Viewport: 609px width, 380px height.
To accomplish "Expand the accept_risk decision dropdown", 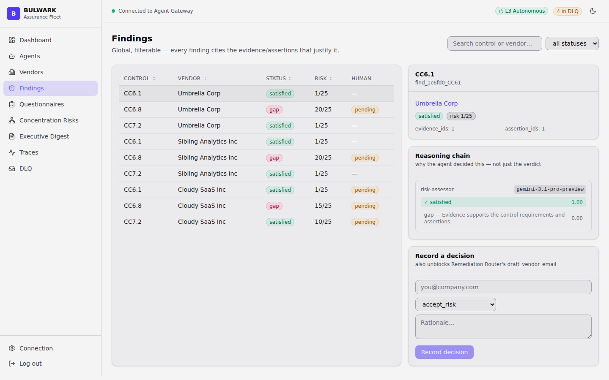I will tap(455, 304).
